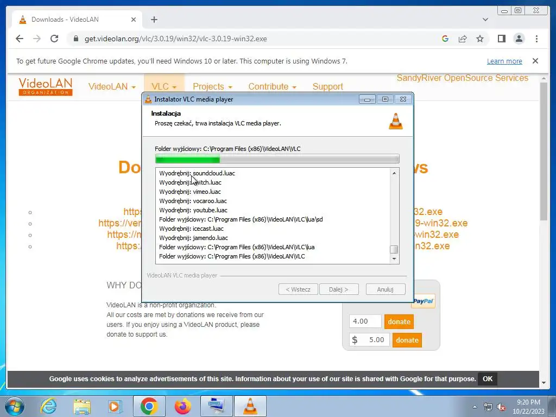The height and width of the screenshot is (417, 556).
Task: Click the address bar URL
Action: point(175,39)
